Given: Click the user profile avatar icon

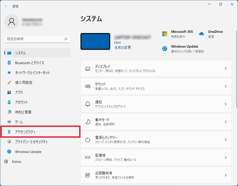Looking at the screenshot, I should [12, 22].
